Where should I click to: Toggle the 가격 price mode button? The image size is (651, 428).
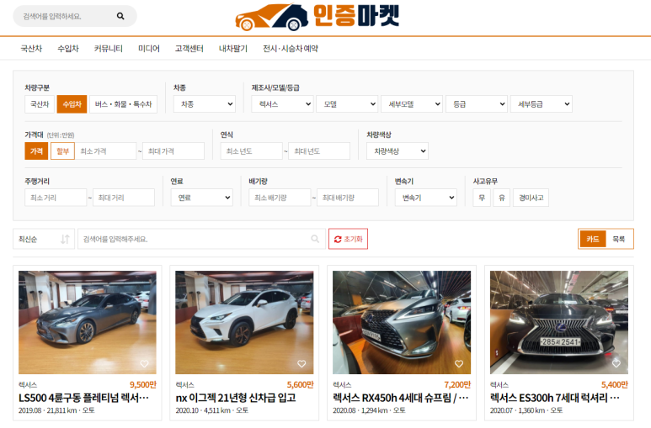36,151
